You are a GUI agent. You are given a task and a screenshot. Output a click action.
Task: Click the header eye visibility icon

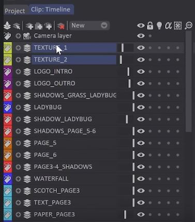pyautogui.click(x=141, y=25)
